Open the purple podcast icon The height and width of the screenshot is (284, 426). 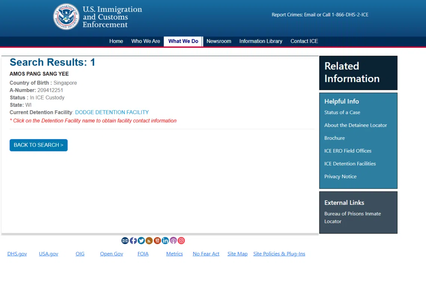(173, 241)
